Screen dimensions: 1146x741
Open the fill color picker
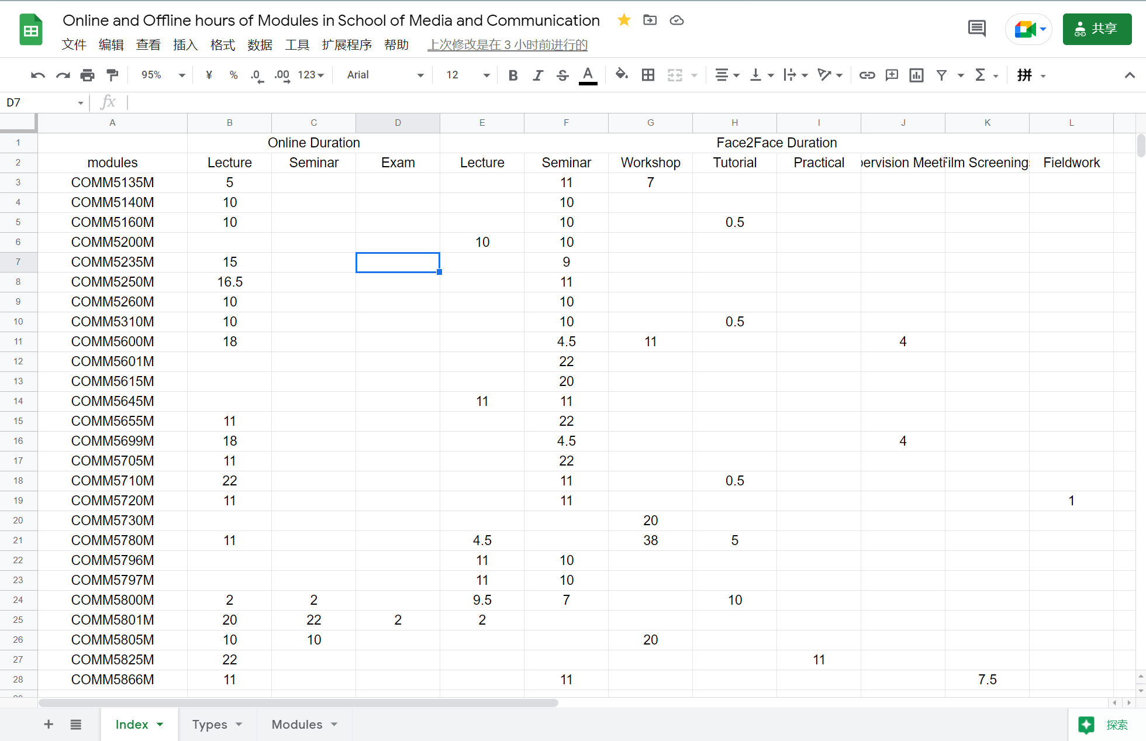[622, 75]
